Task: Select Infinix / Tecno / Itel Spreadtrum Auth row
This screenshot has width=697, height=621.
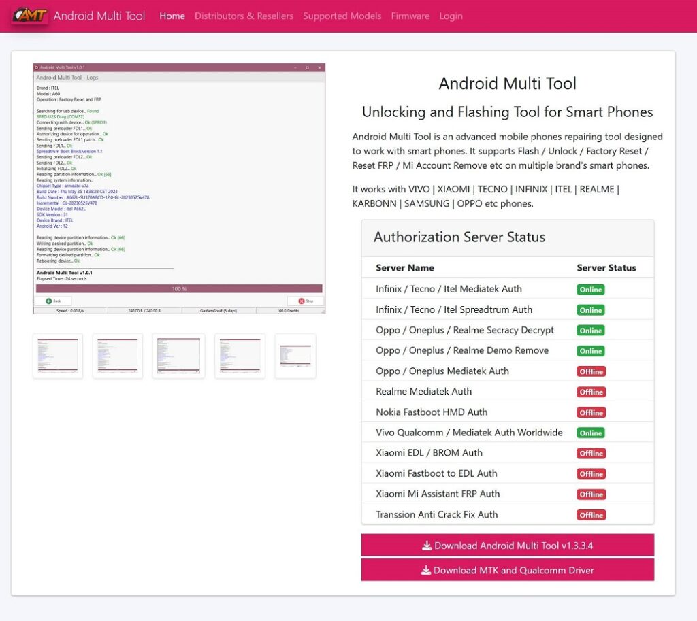Action: pos(508,309)
